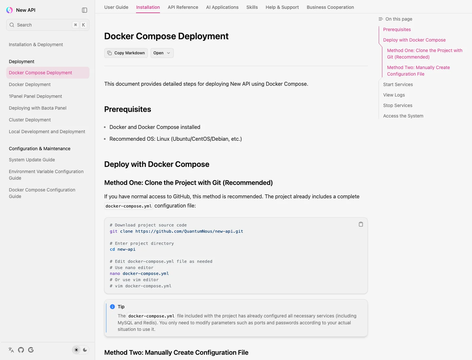Click the Search field in the sidebar
This screenshot has width=472, height=360.
(48, 25)
